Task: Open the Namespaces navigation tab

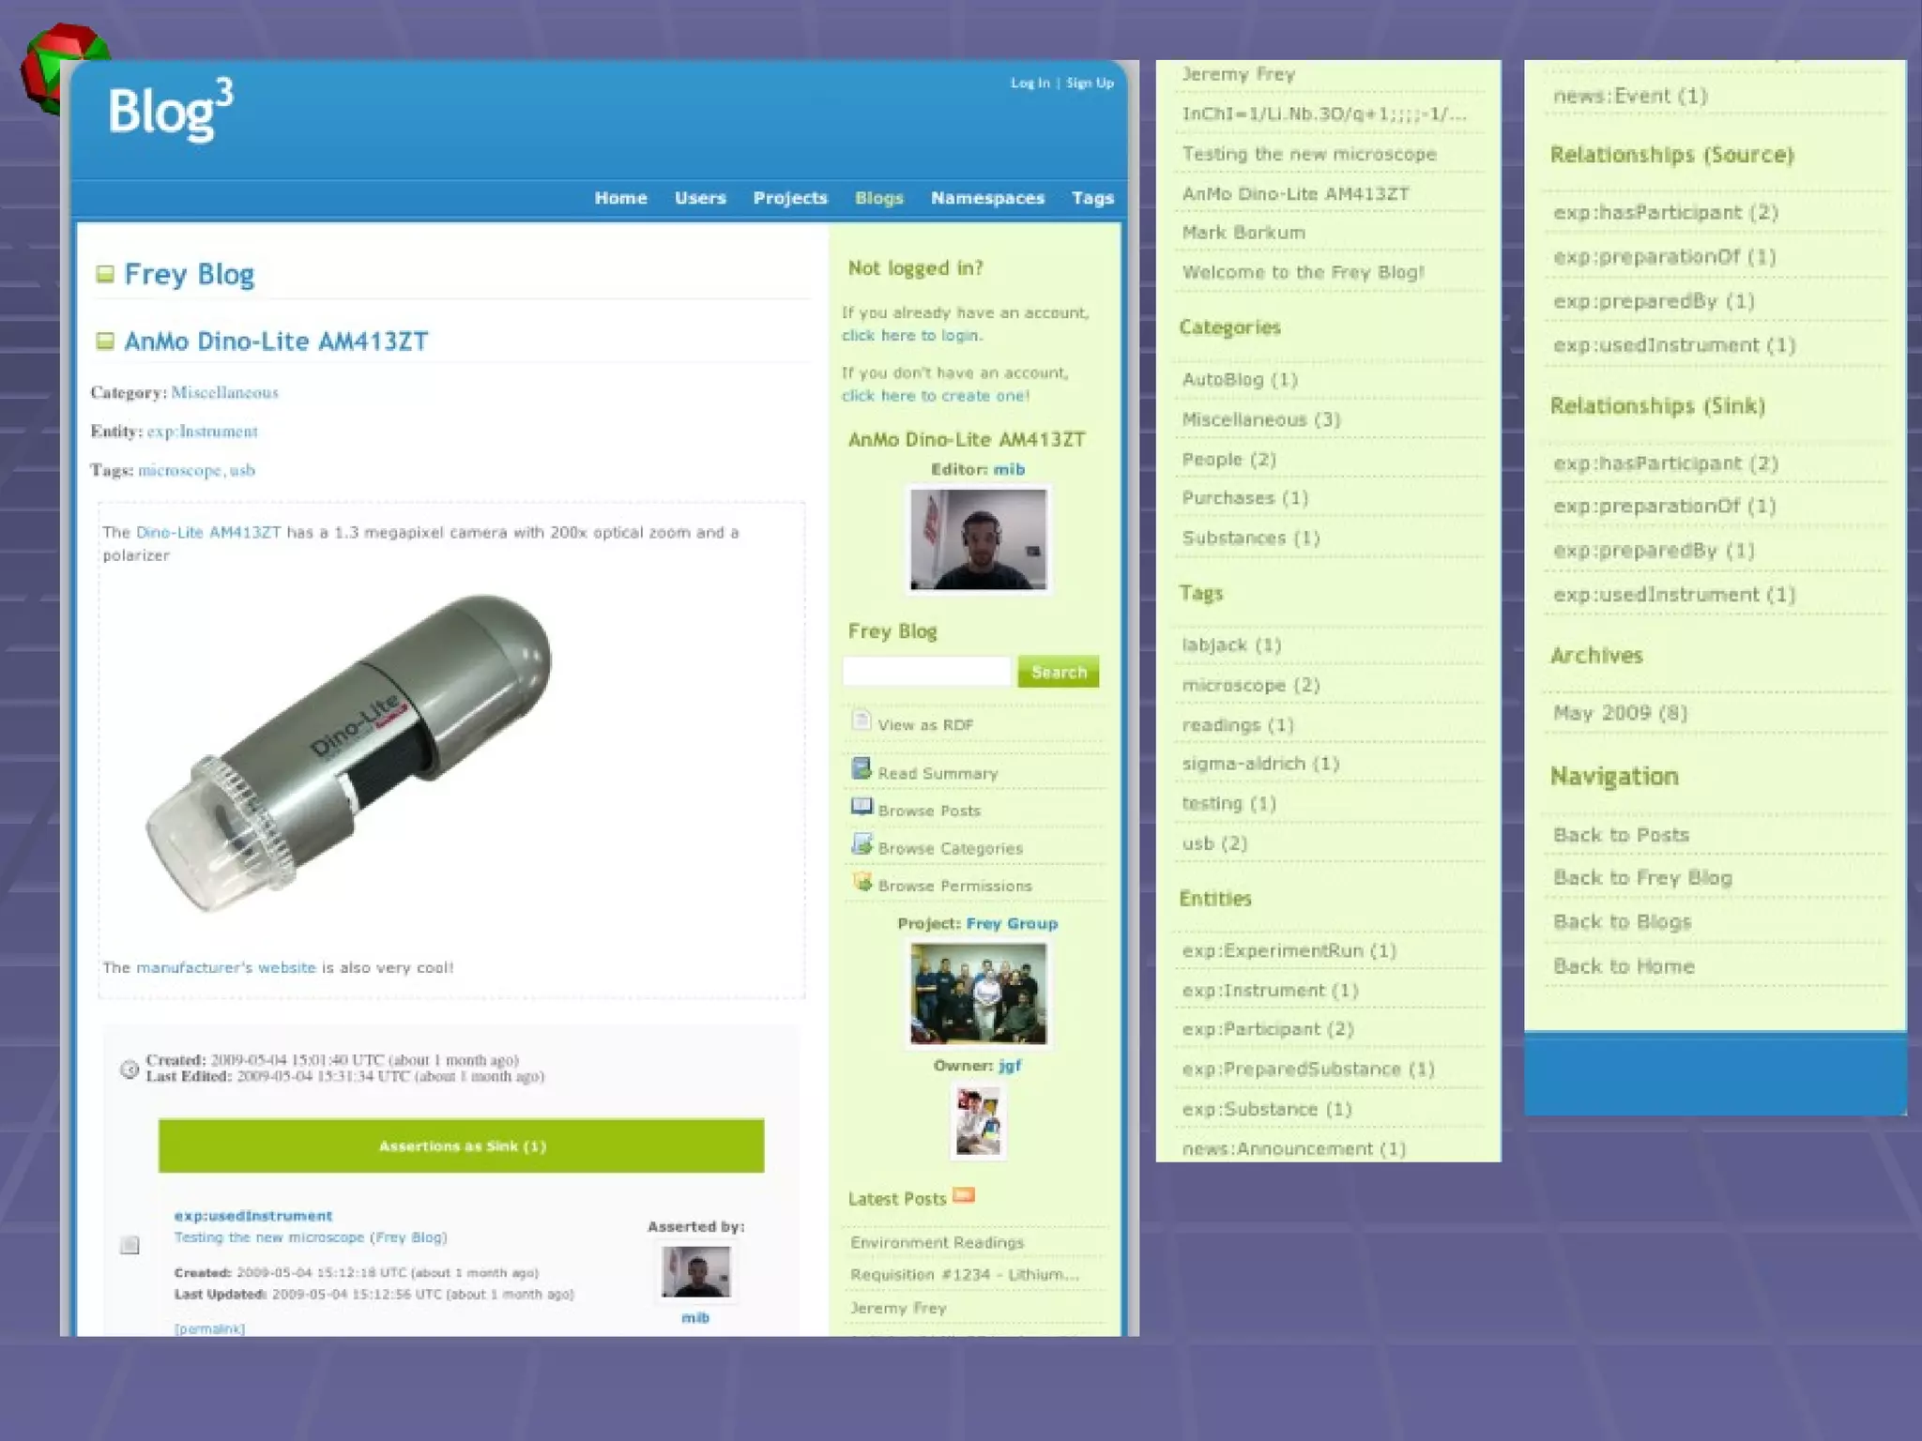Action: (x=987, y=198)
